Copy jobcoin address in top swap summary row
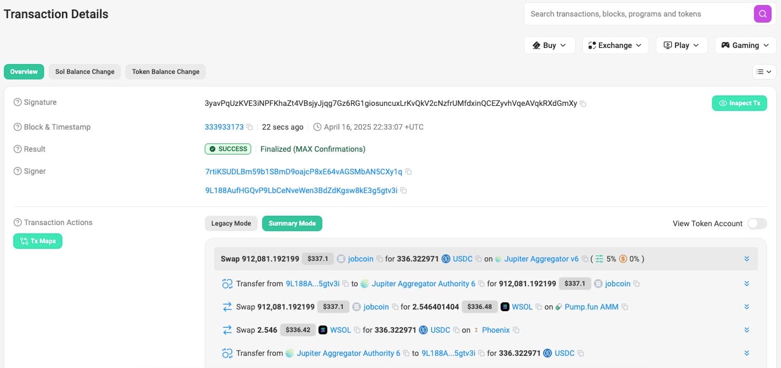 [379, 259]
